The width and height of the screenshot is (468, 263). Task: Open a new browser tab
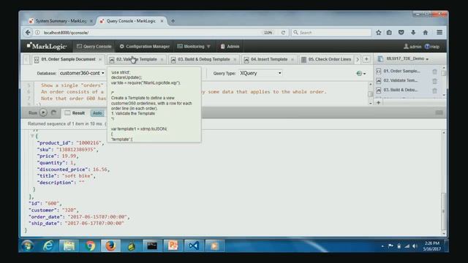(x=173, y=21)
